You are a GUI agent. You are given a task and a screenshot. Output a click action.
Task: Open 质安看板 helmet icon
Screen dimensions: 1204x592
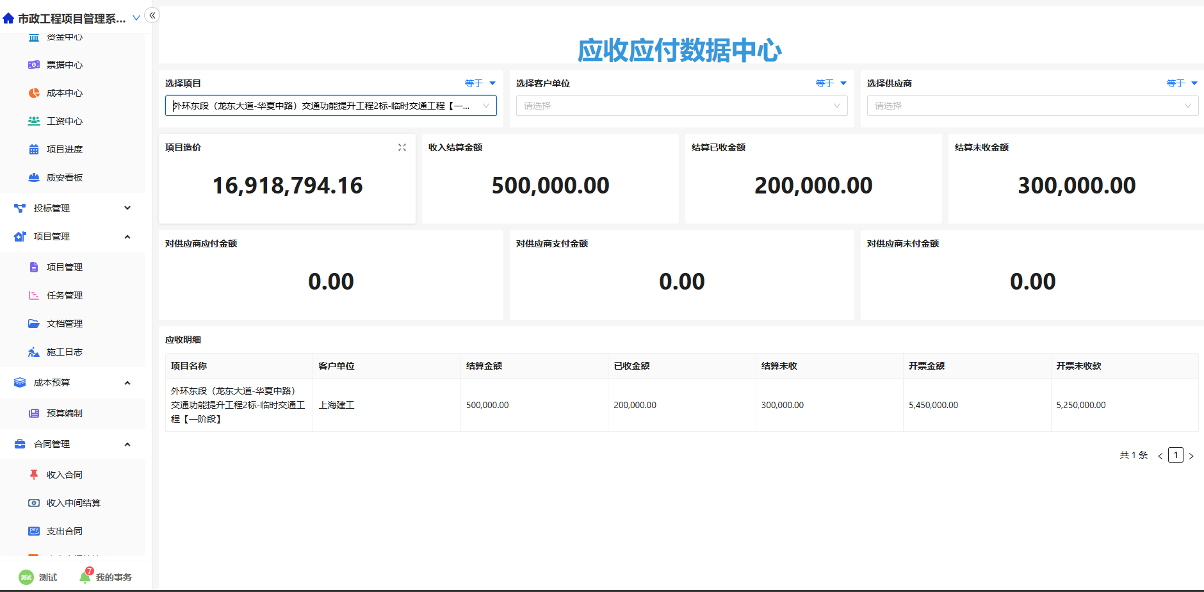[x=34, y=177]
